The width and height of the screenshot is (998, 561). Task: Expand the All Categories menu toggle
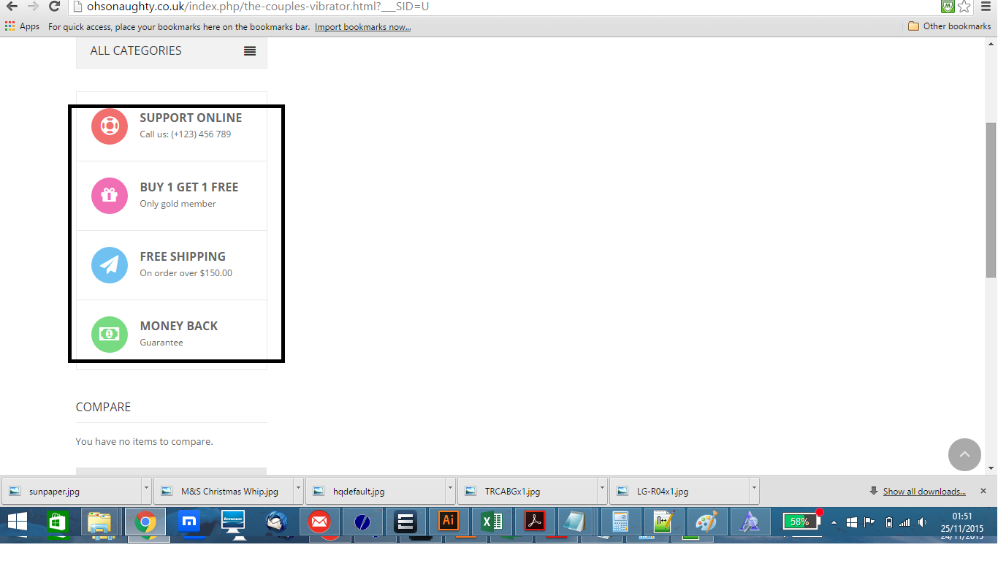click(x=250, y=51)
